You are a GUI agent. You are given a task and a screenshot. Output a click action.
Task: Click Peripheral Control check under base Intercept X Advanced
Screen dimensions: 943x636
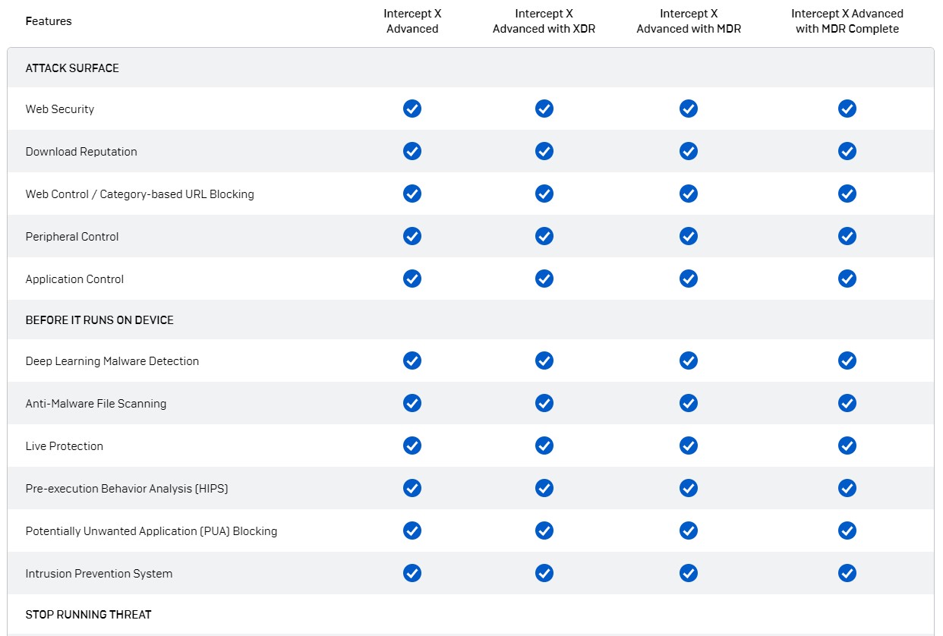pos(412,236)
